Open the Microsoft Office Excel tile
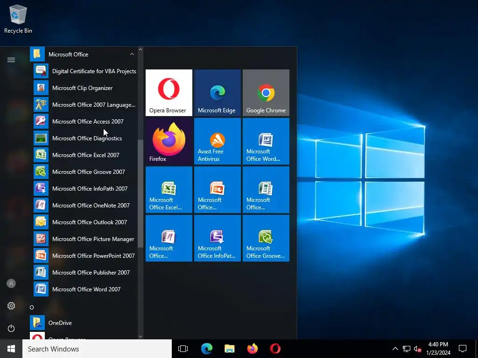The image size is (478, 358). pos(169,190)
